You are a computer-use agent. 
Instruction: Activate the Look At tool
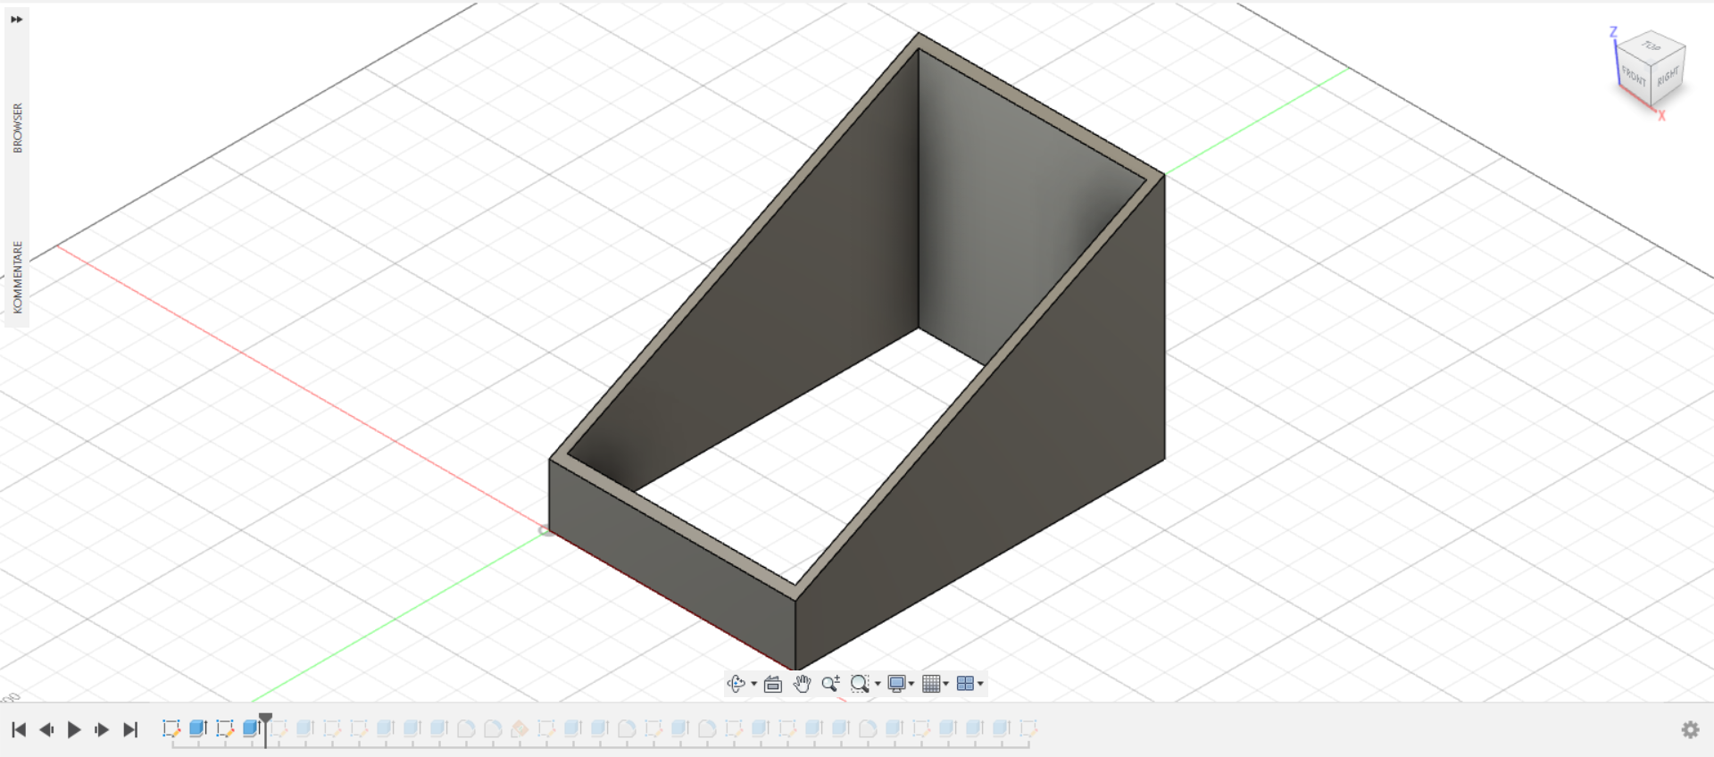(x=773, y=684)
